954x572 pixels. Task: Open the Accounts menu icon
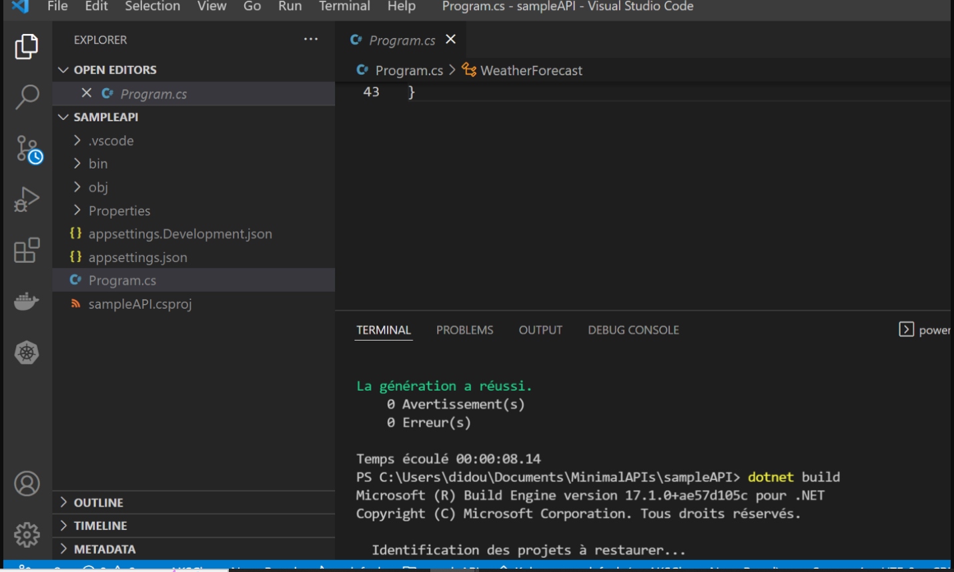click(27, 484)
